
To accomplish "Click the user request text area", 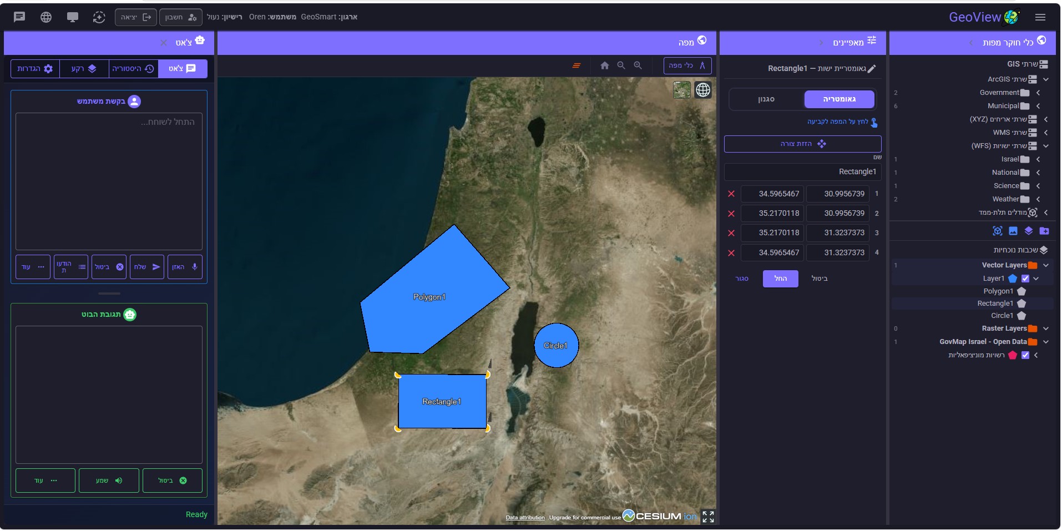I will 109,181.
